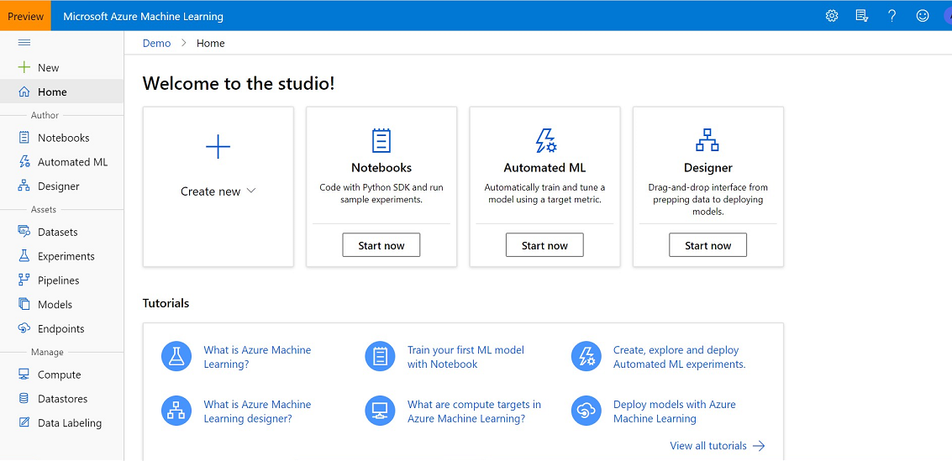
Task: Click Start now on the Automated ML card
Action: coord(544,245)
